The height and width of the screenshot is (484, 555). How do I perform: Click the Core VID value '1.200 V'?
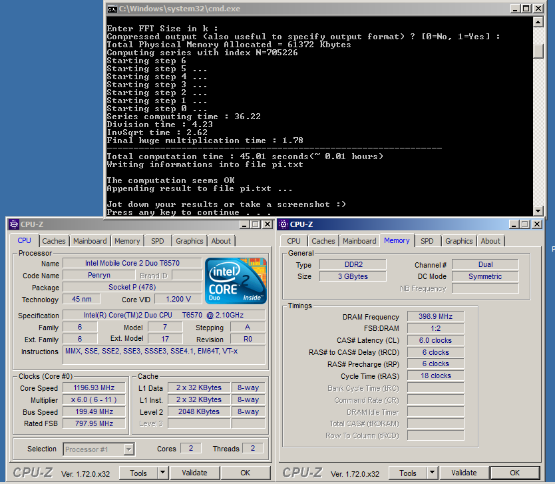point(178,299)
